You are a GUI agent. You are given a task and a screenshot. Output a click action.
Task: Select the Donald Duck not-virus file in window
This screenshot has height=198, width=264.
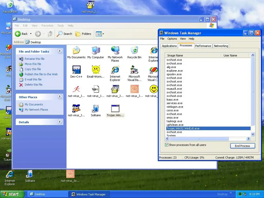pyautogui.click(x=76, y=109)
